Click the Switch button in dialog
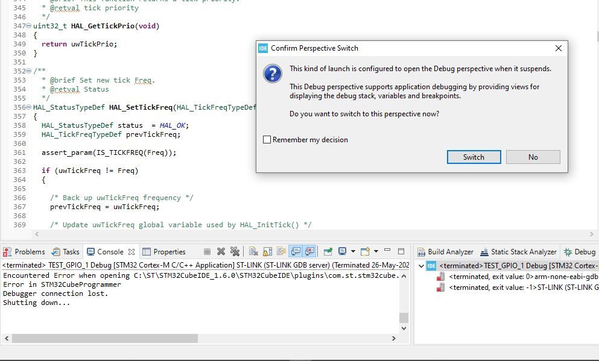The height and width of the screenshot is (361, 599). 474,157
